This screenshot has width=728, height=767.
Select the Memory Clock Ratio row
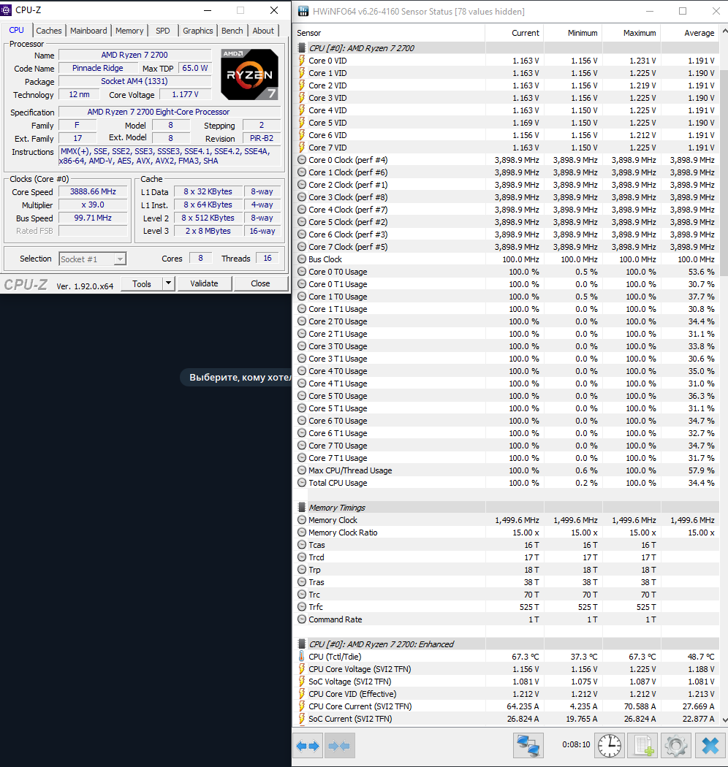pos(508,533)
